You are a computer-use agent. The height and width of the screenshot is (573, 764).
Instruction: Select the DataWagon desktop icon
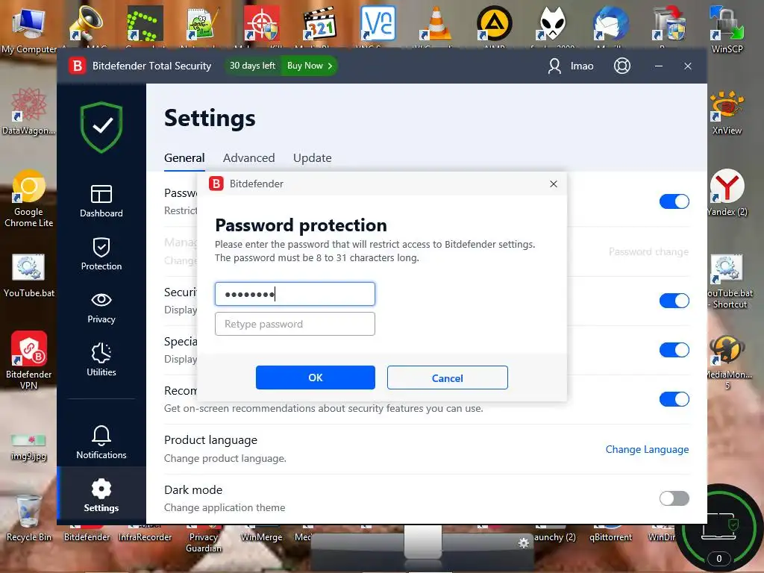coord(28,111)
